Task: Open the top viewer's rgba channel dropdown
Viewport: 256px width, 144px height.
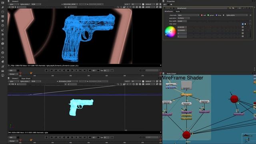Action: click(14, 4)
